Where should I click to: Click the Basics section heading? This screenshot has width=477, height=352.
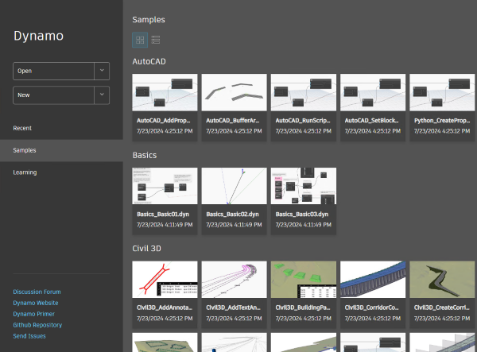145,155
